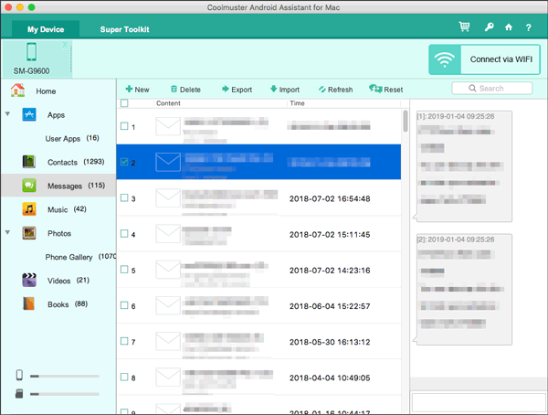
Task: Collapse the Apps tree section
Action: pyautogui.click(x=7, y=113)
